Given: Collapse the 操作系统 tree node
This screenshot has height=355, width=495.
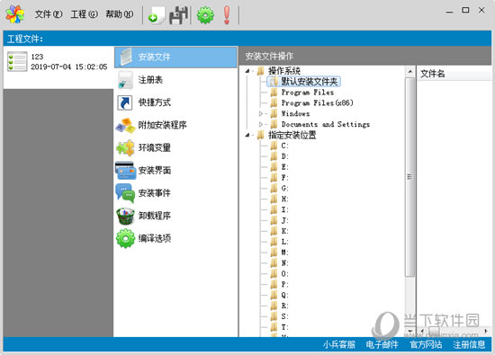Looking at the screenshot, I should 247,71.
